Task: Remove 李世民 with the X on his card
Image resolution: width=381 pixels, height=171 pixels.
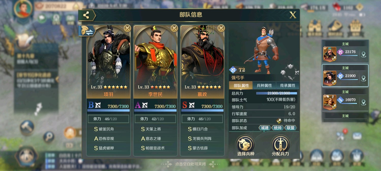Action: (x=174, y=28)
